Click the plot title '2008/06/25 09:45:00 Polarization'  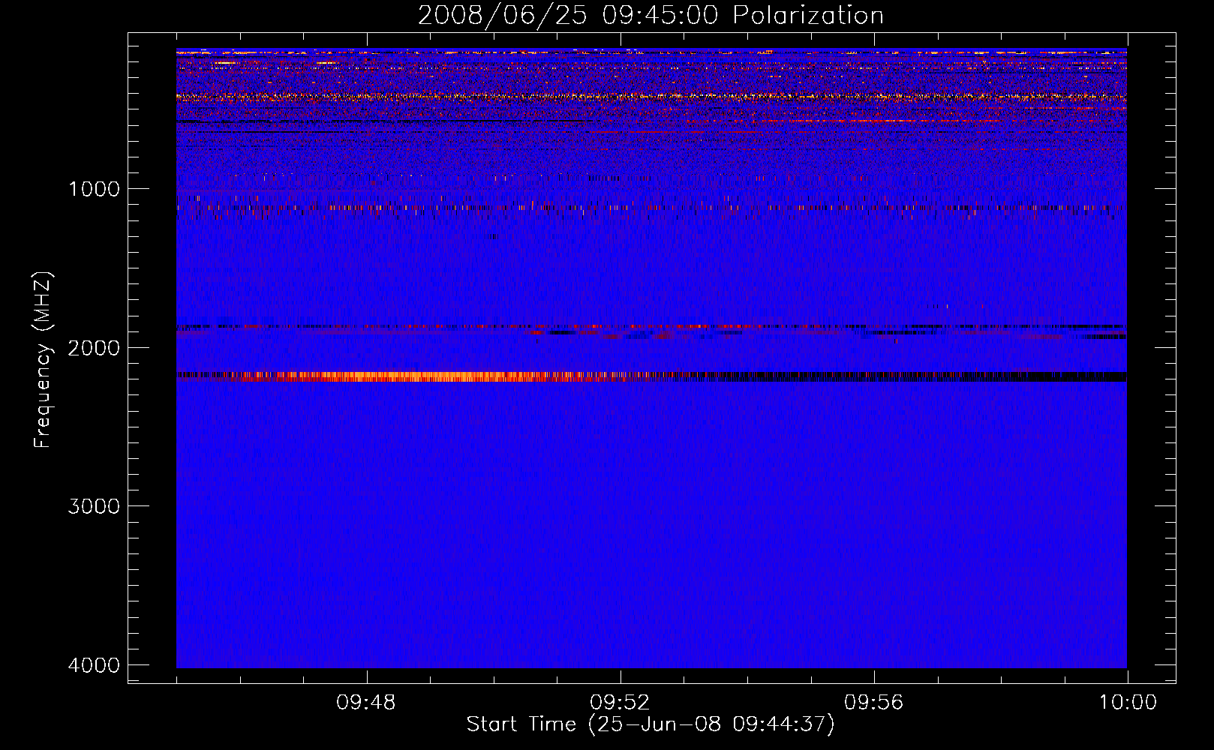[651, 15]
